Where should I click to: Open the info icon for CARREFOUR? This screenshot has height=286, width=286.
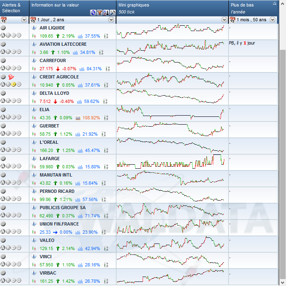[x=34, y=60]
